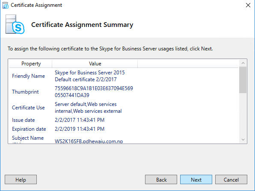Select the Friendly Name row

point(124,76)
